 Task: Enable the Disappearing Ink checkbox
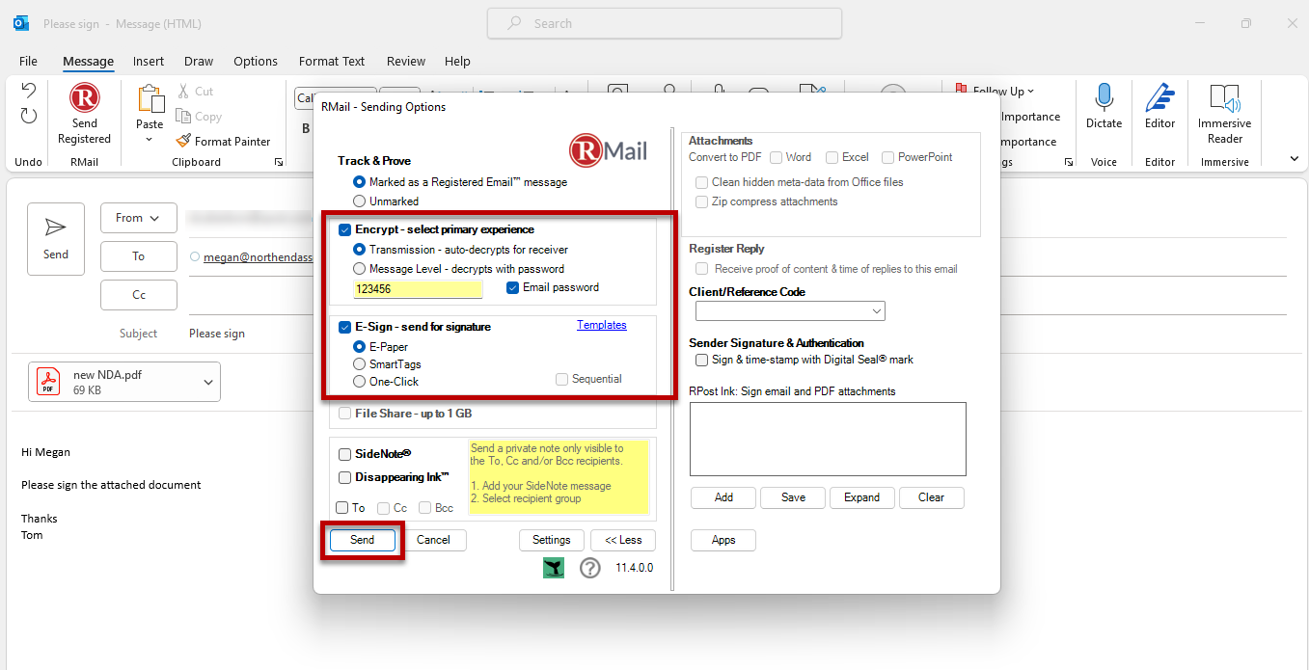point(345,477)
